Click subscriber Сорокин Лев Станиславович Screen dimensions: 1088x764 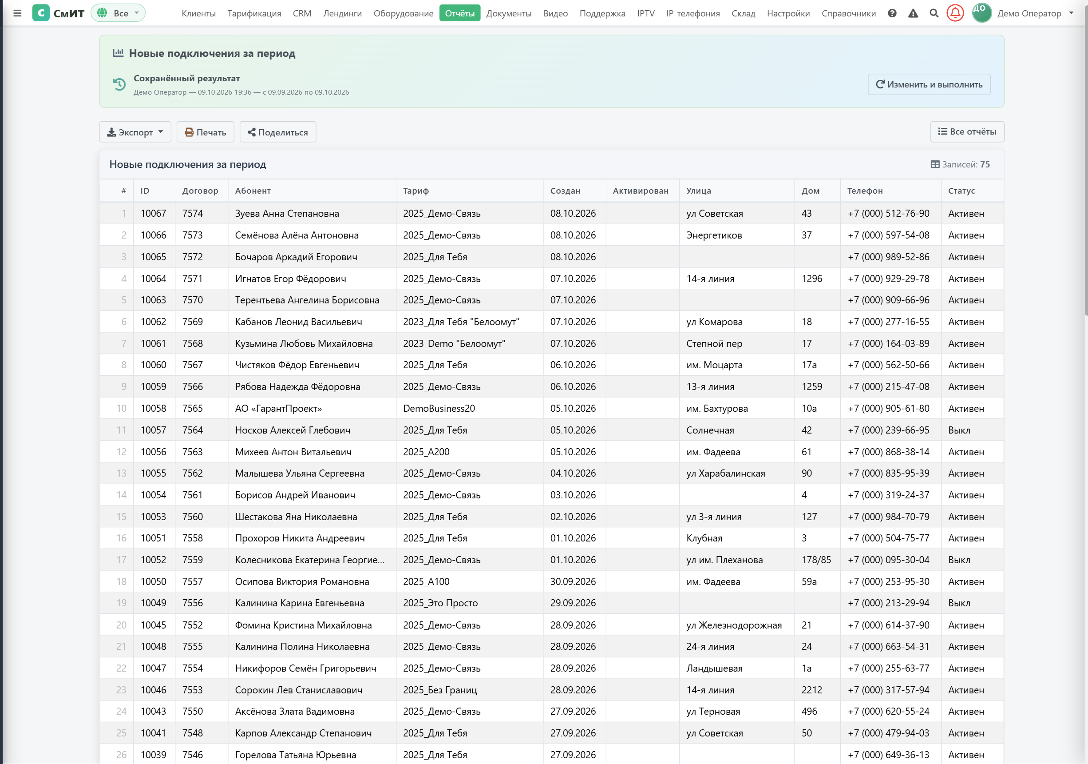[x=299, y=690]
